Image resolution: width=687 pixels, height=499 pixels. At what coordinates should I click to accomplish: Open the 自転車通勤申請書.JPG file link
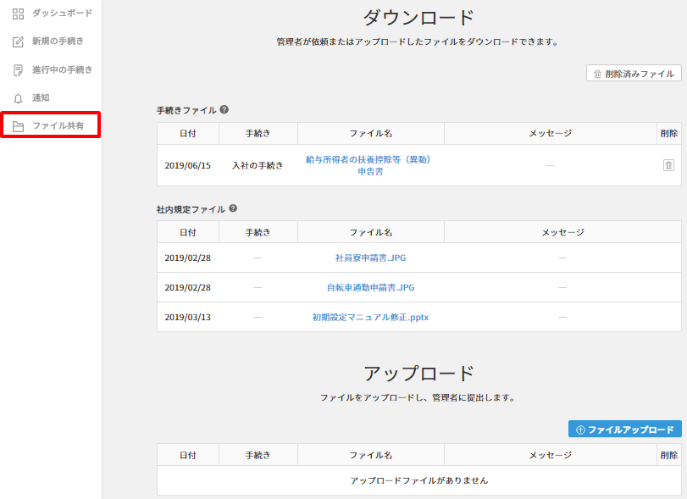[370, 287]
